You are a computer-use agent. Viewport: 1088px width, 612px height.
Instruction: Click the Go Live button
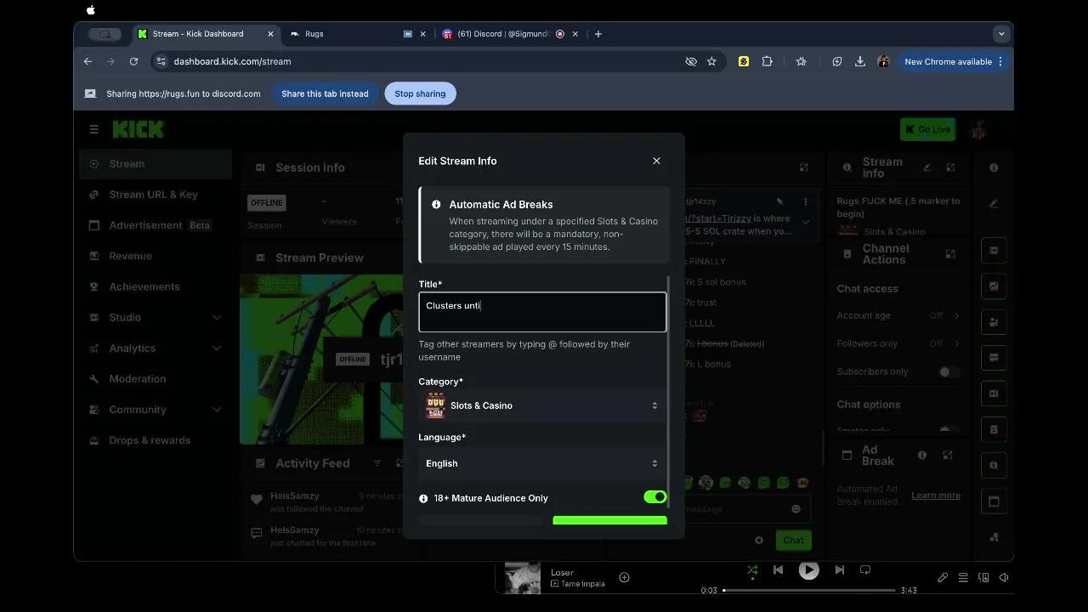[x=927, y=129]
